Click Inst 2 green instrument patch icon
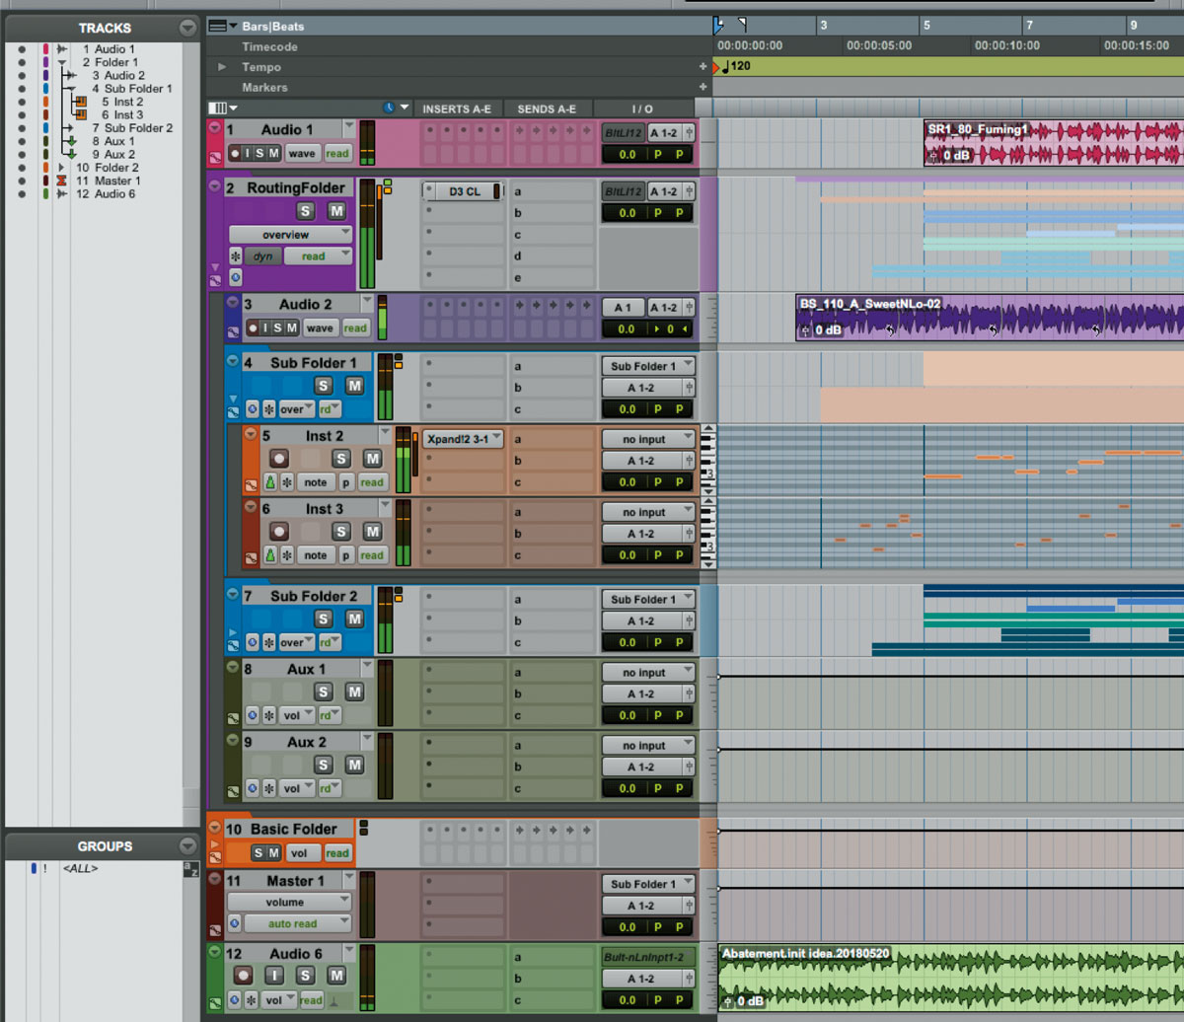Image resolution: width=1184 pixels, height=1022 pixels. 270,482
